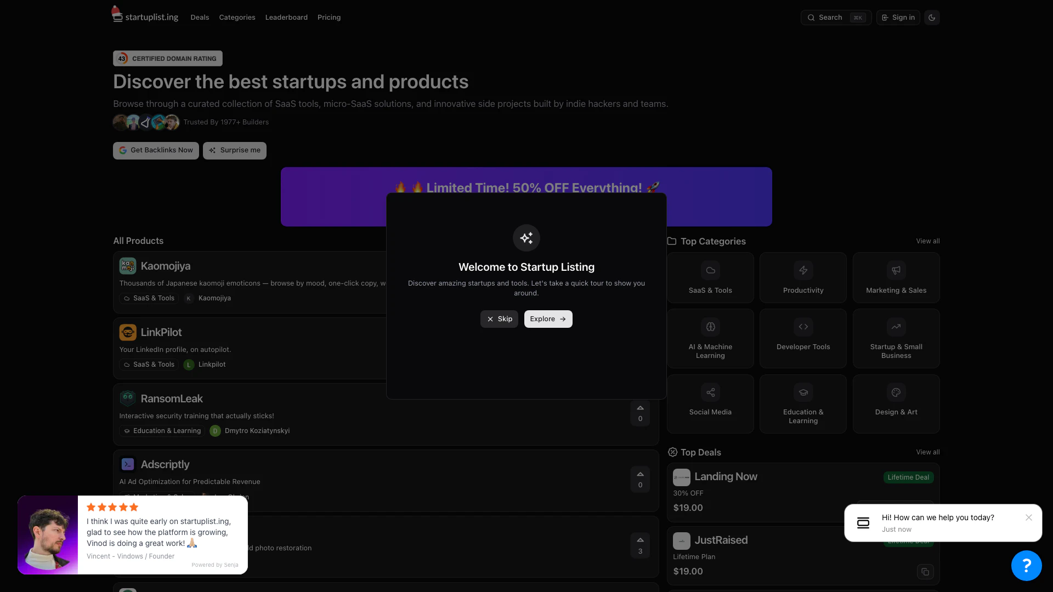Open the Productivity lightning category
Screen dimensions: 1053x592
coord(803,278)
